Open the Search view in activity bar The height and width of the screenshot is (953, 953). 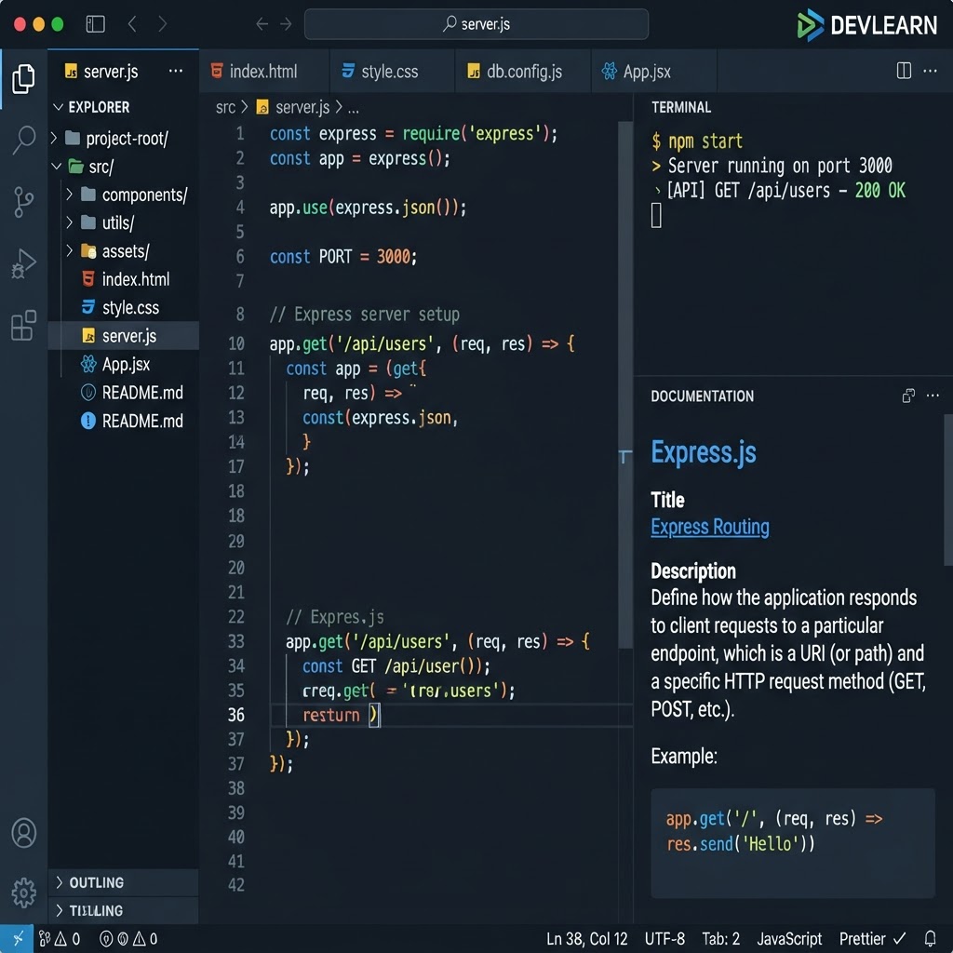click(x=23, y=140)
